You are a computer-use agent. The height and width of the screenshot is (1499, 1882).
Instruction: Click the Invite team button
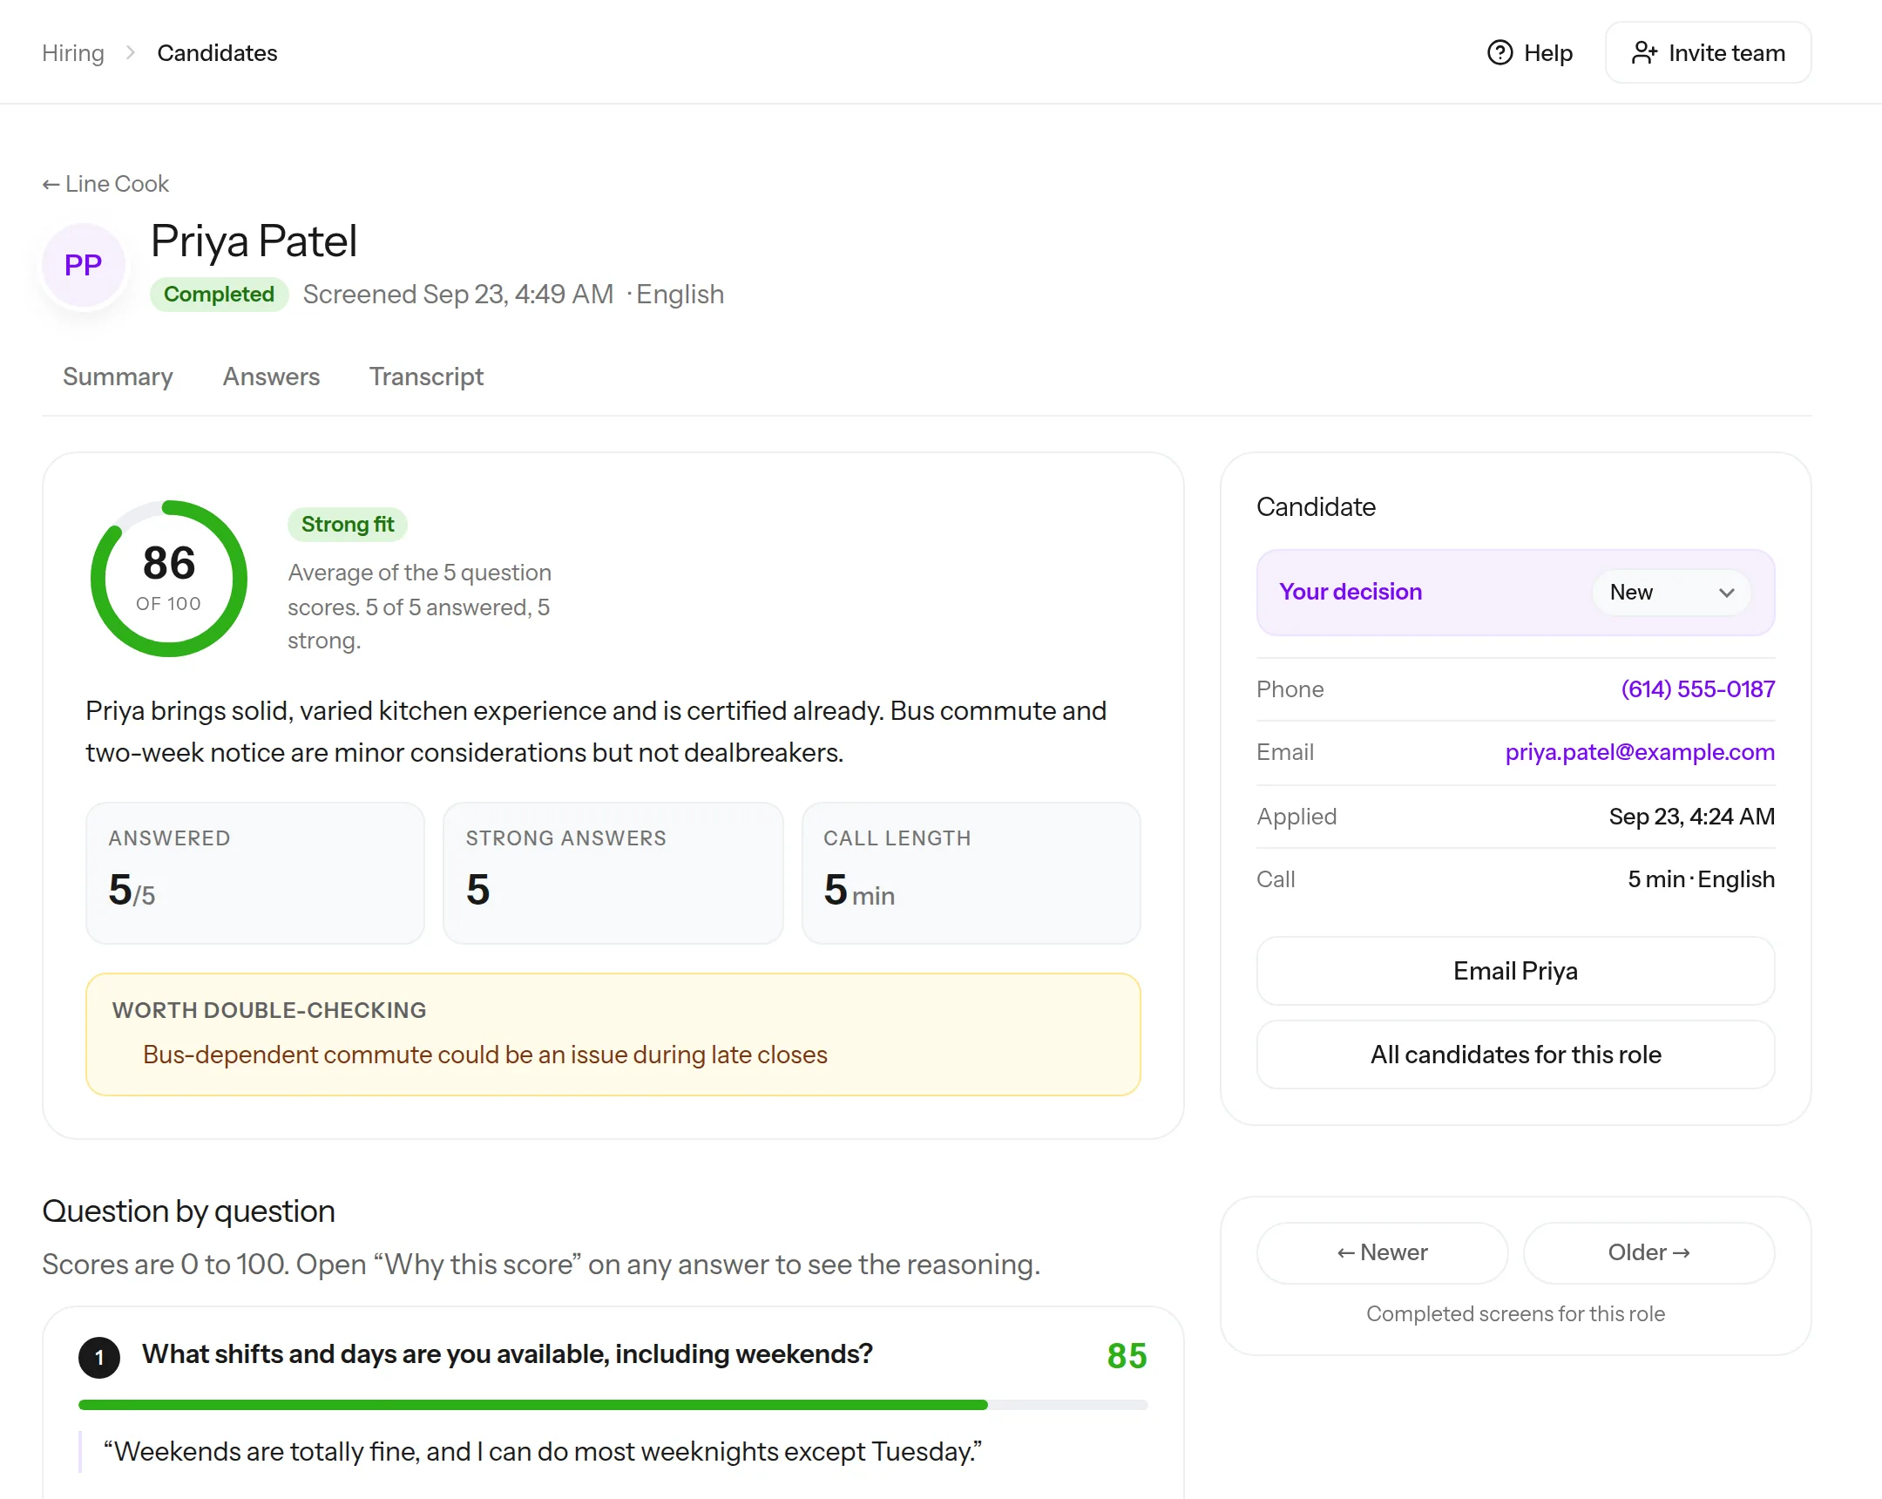coord(1708,53)
